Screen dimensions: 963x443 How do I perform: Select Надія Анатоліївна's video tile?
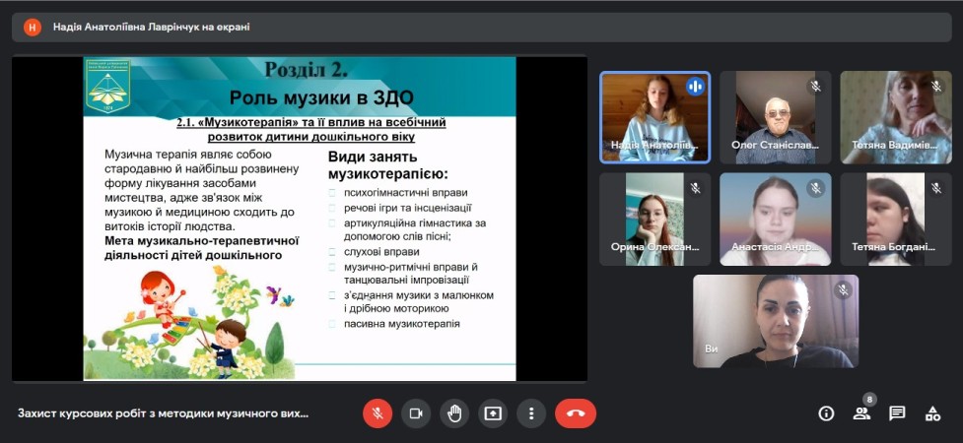pos(654,117)
